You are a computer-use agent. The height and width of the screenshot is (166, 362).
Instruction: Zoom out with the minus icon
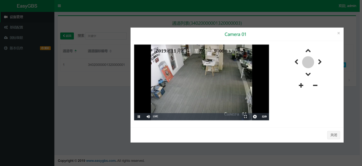315,85
